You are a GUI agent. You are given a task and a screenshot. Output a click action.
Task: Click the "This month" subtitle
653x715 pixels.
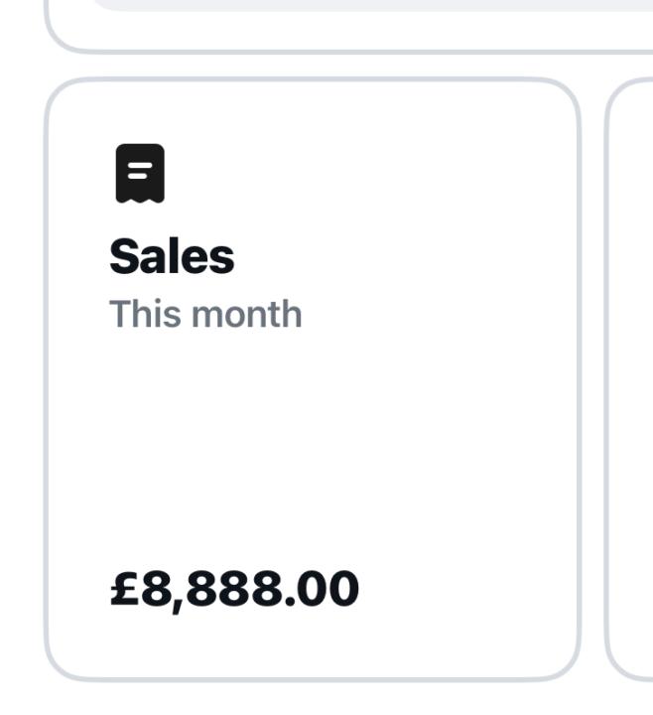point(205,314)
